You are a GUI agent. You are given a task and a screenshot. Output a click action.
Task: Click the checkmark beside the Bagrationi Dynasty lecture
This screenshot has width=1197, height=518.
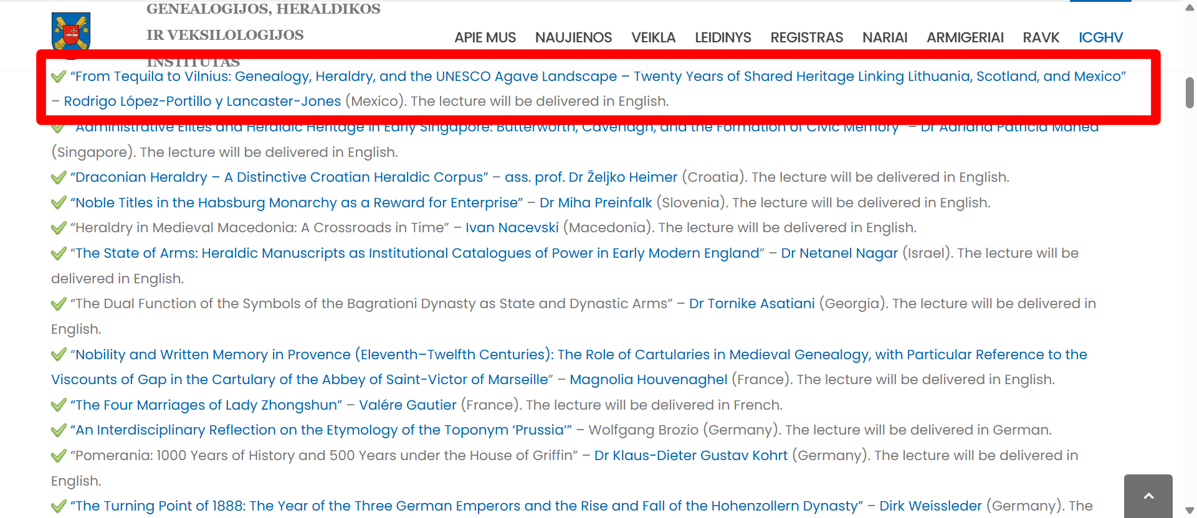pyautogui.click(x=59, y=304)
